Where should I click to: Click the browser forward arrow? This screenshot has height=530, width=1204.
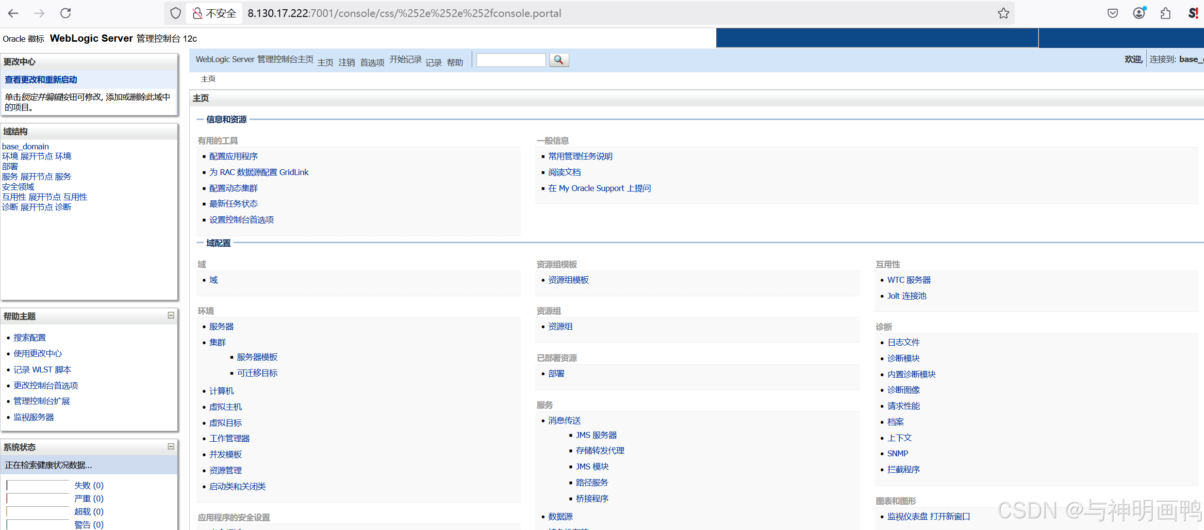click(39, 13)
